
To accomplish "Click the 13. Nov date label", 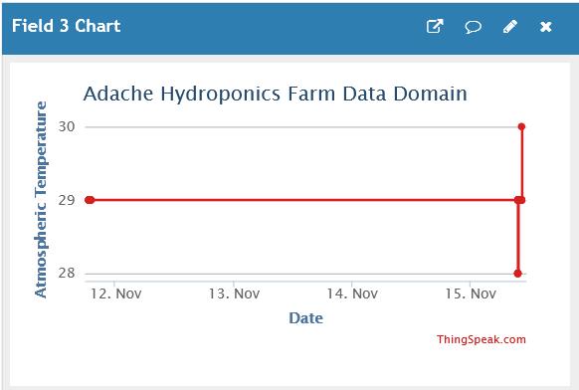I will point(234,293).
